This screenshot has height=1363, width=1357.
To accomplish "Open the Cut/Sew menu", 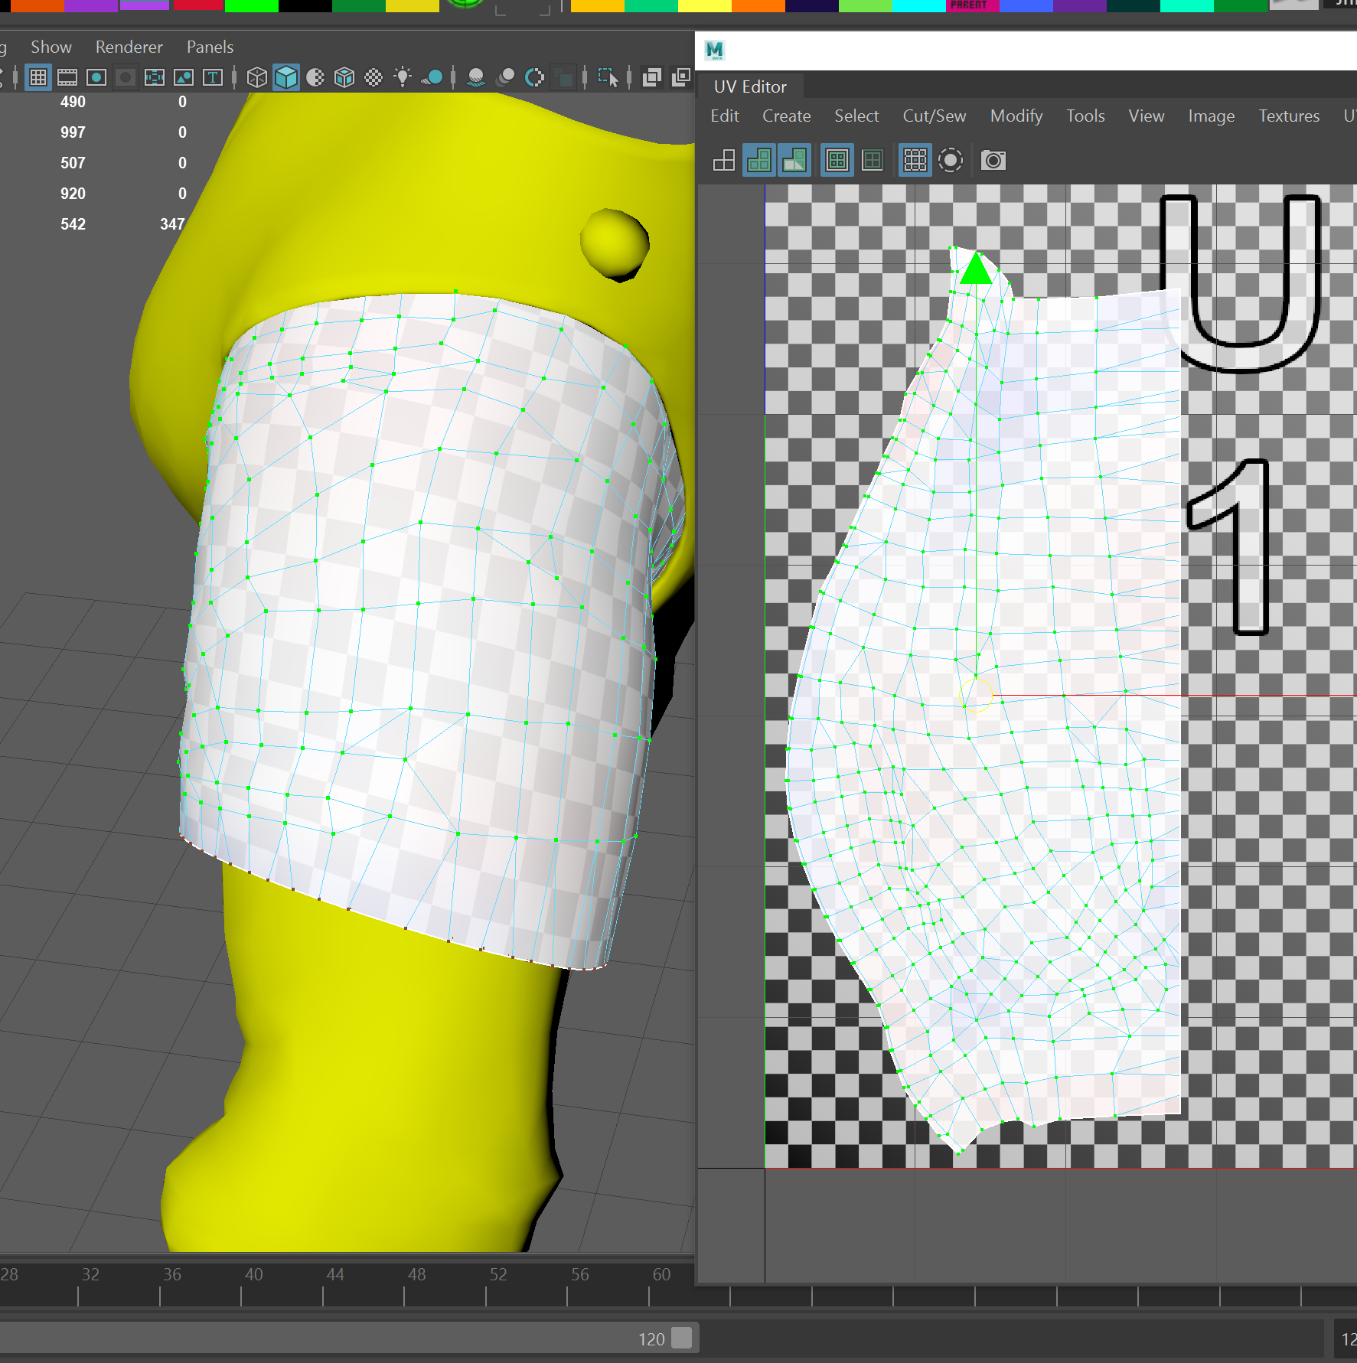I will click(x=935, y=116).
